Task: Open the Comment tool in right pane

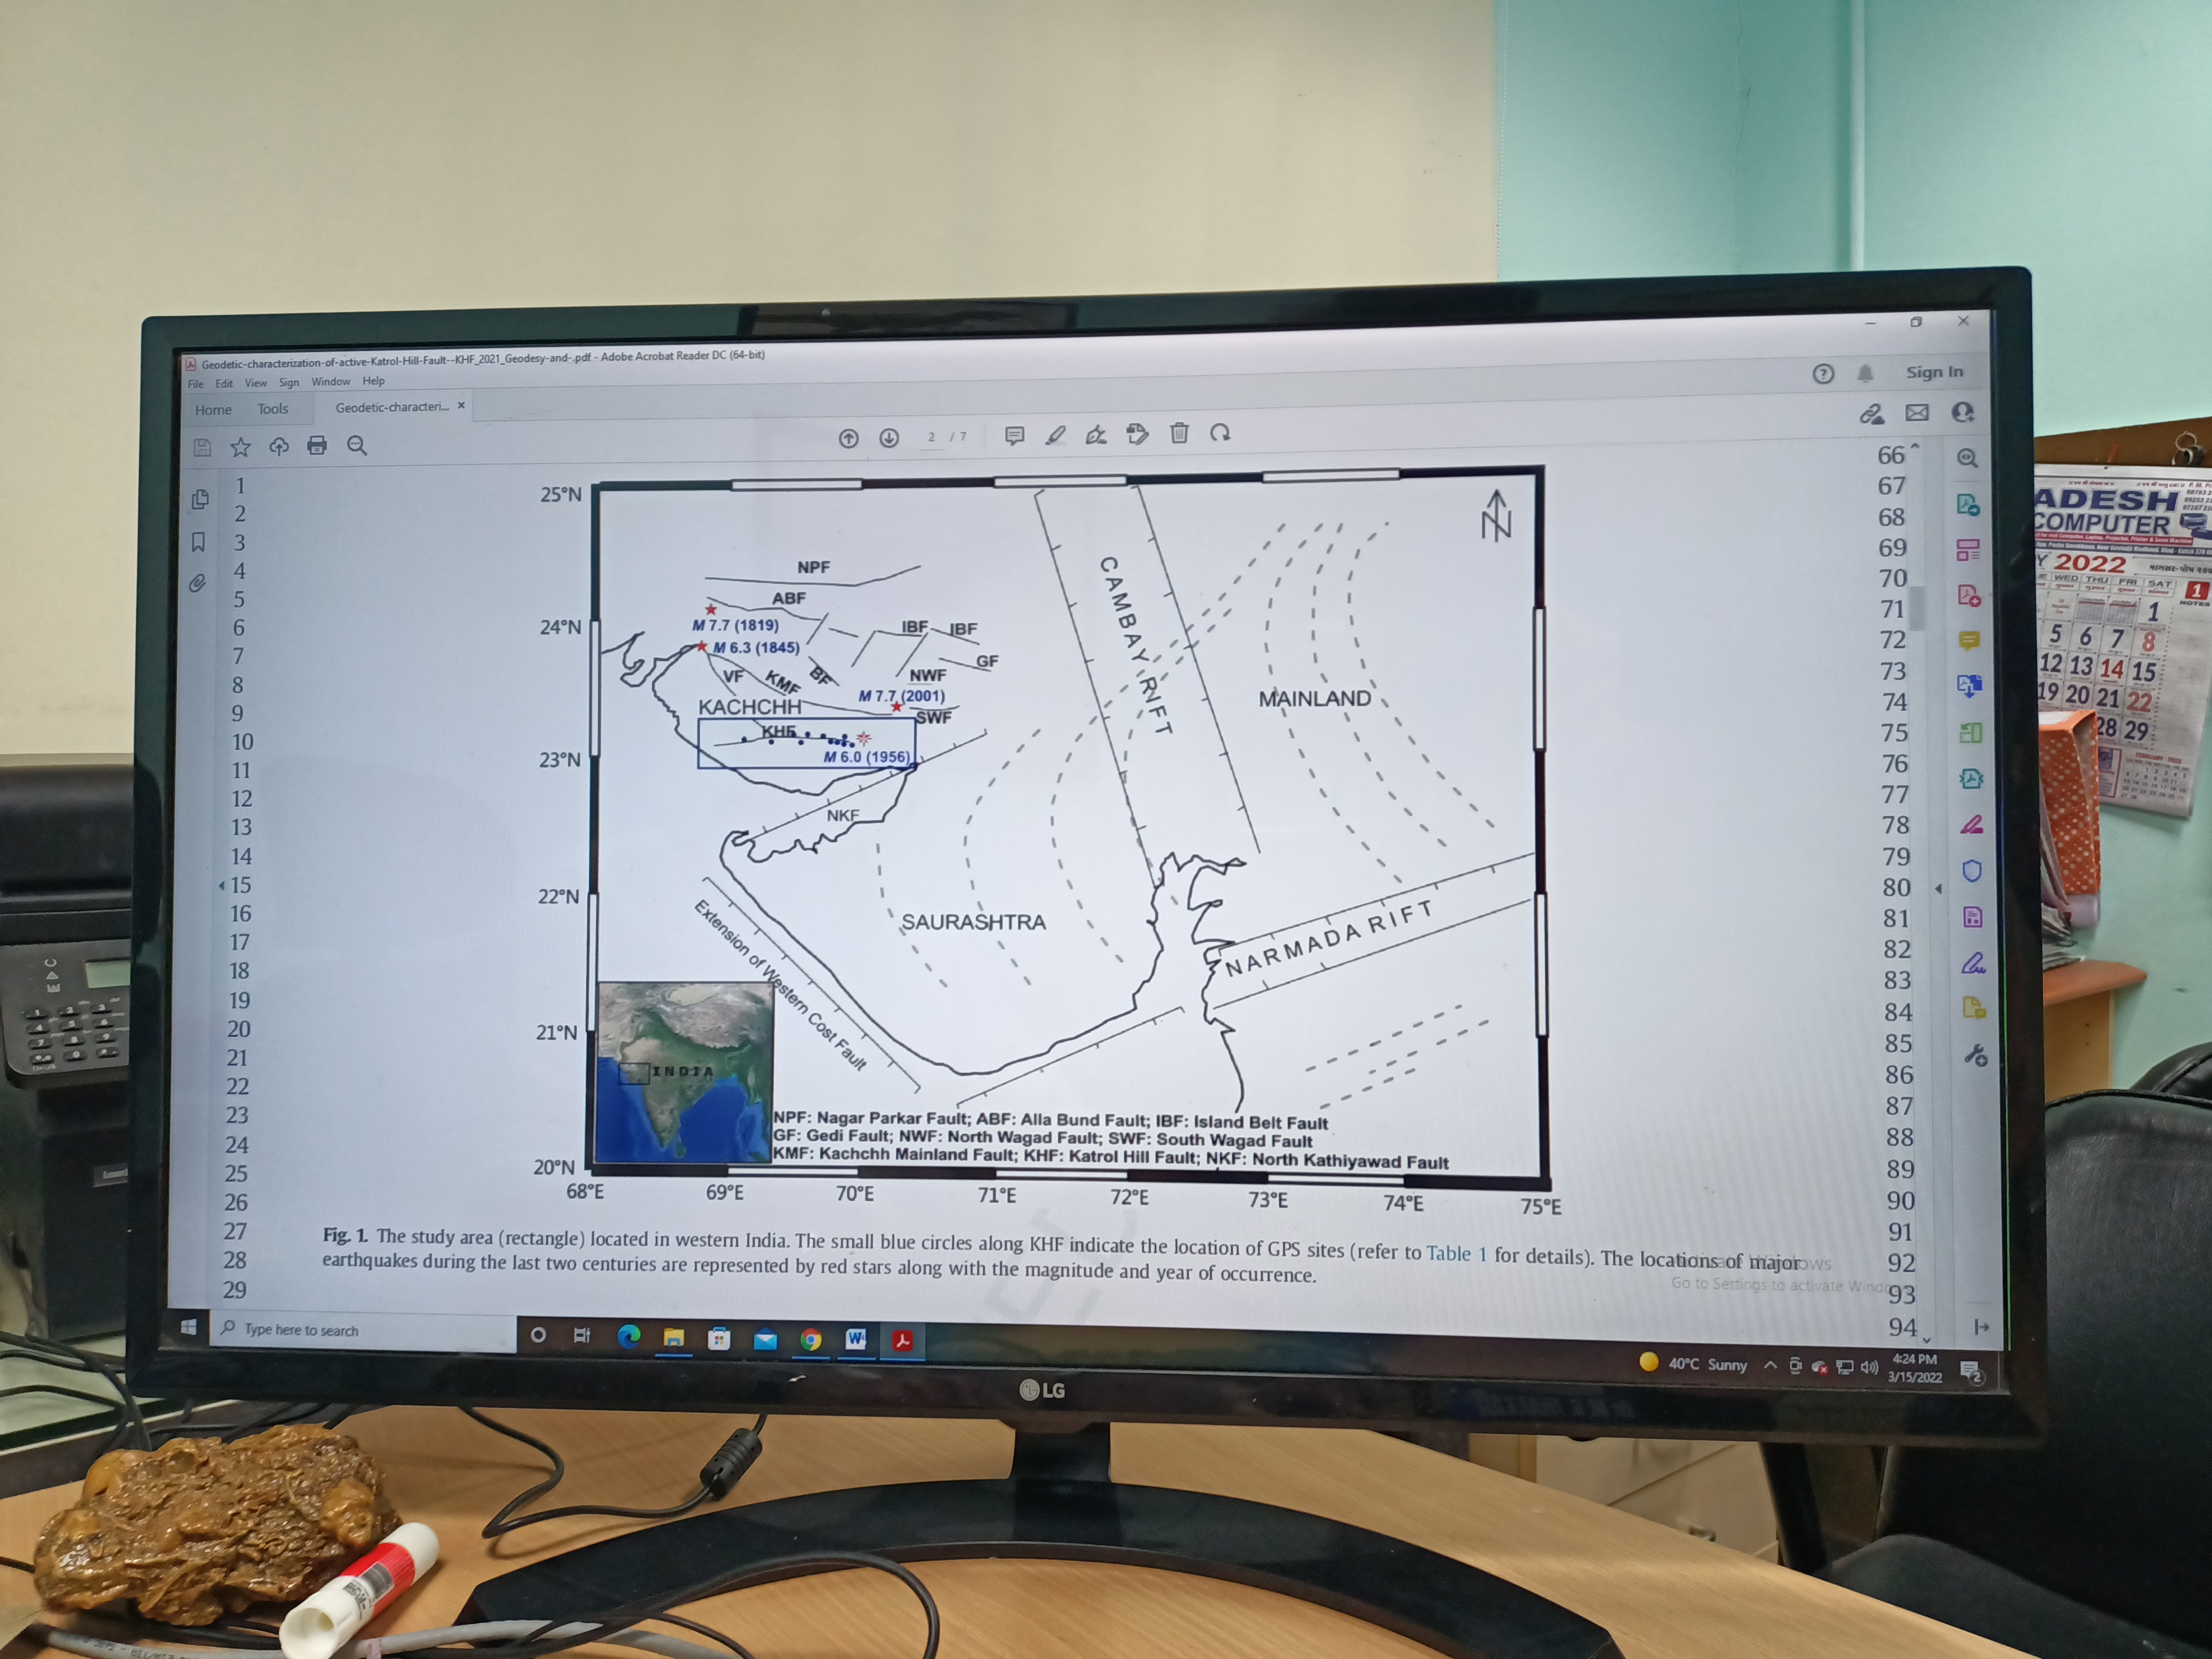Action: 1969,641
